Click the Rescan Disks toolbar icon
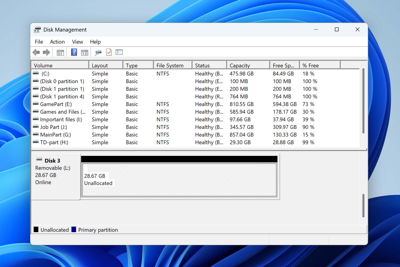Viewport: 400px width, 267px height. tap(98, 53)
